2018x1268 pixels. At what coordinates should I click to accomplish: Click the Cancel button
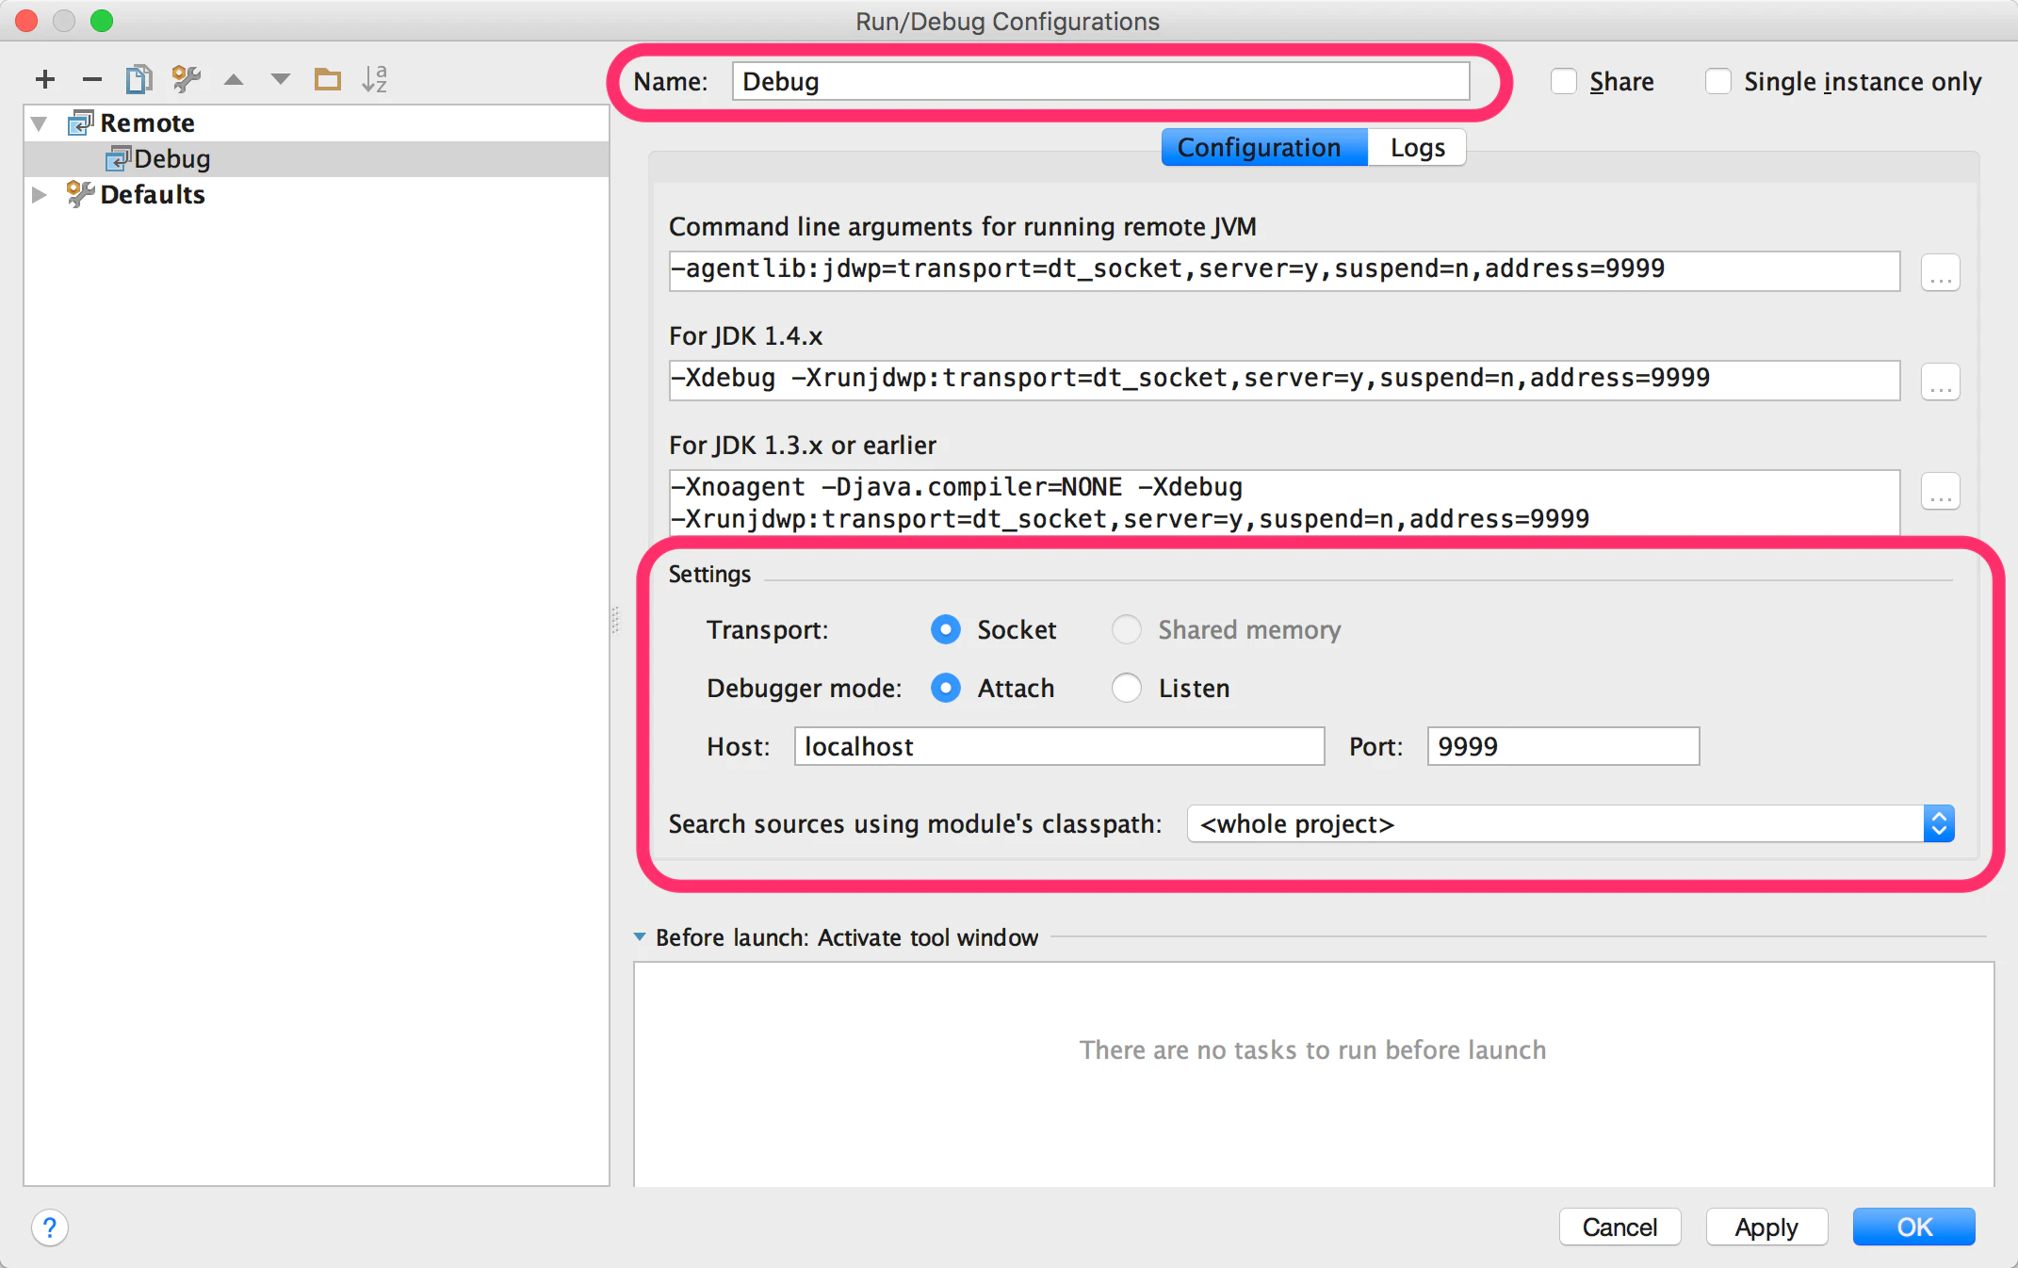tap(1619, 1227)
